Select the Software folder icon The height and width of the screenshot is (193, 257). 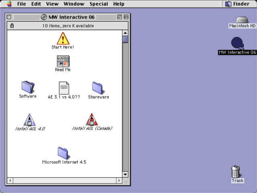coord(28,87)
